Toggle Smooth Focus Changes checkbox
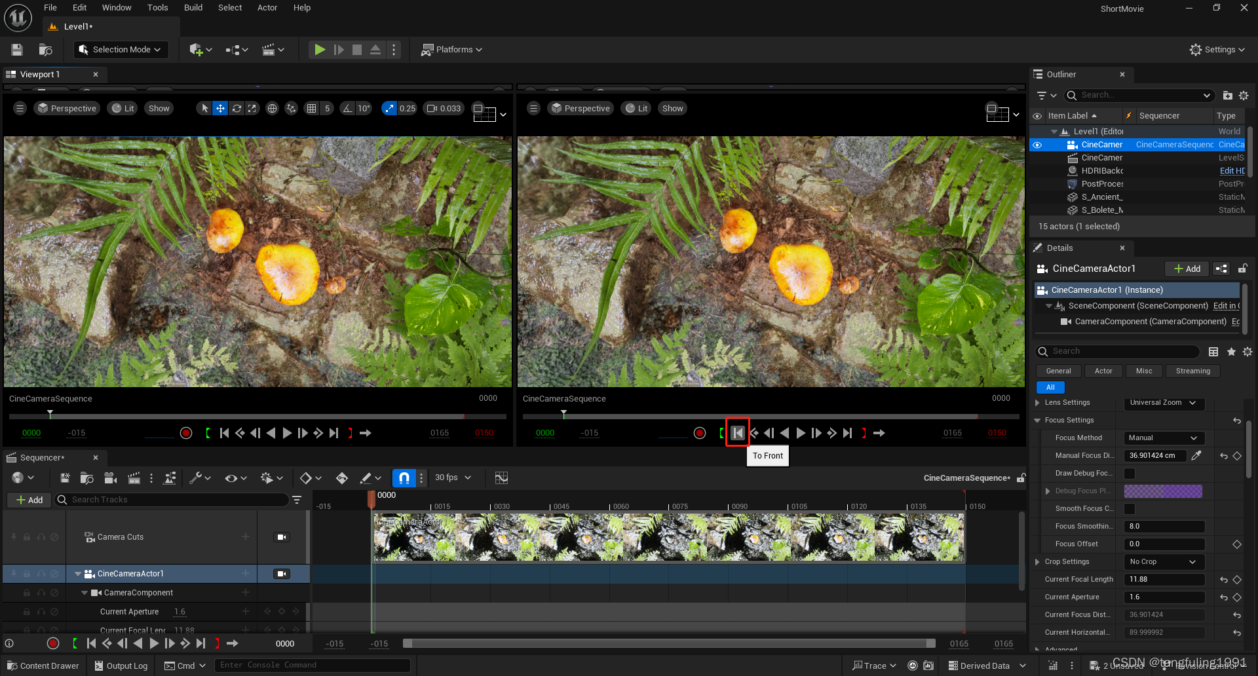This screenshot has width=1258, height=676. [1130, 509]
